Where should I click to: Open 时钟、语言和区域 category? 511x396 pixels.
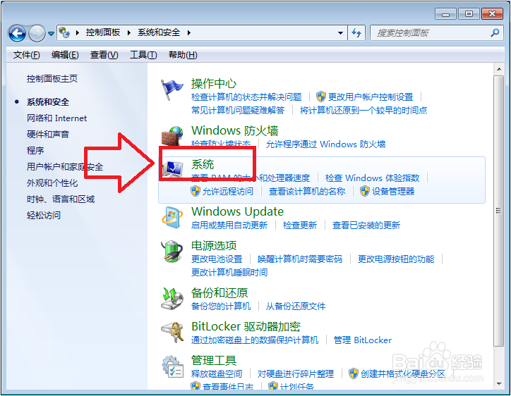tap(61, 199)
